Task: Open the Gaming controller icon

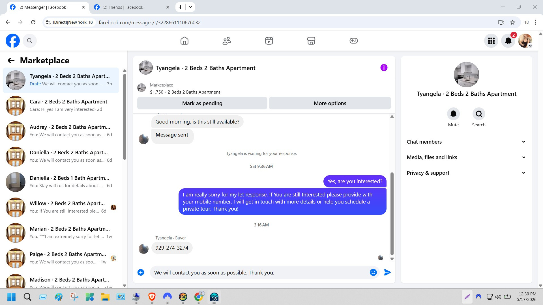Action: tap(354, 41)
